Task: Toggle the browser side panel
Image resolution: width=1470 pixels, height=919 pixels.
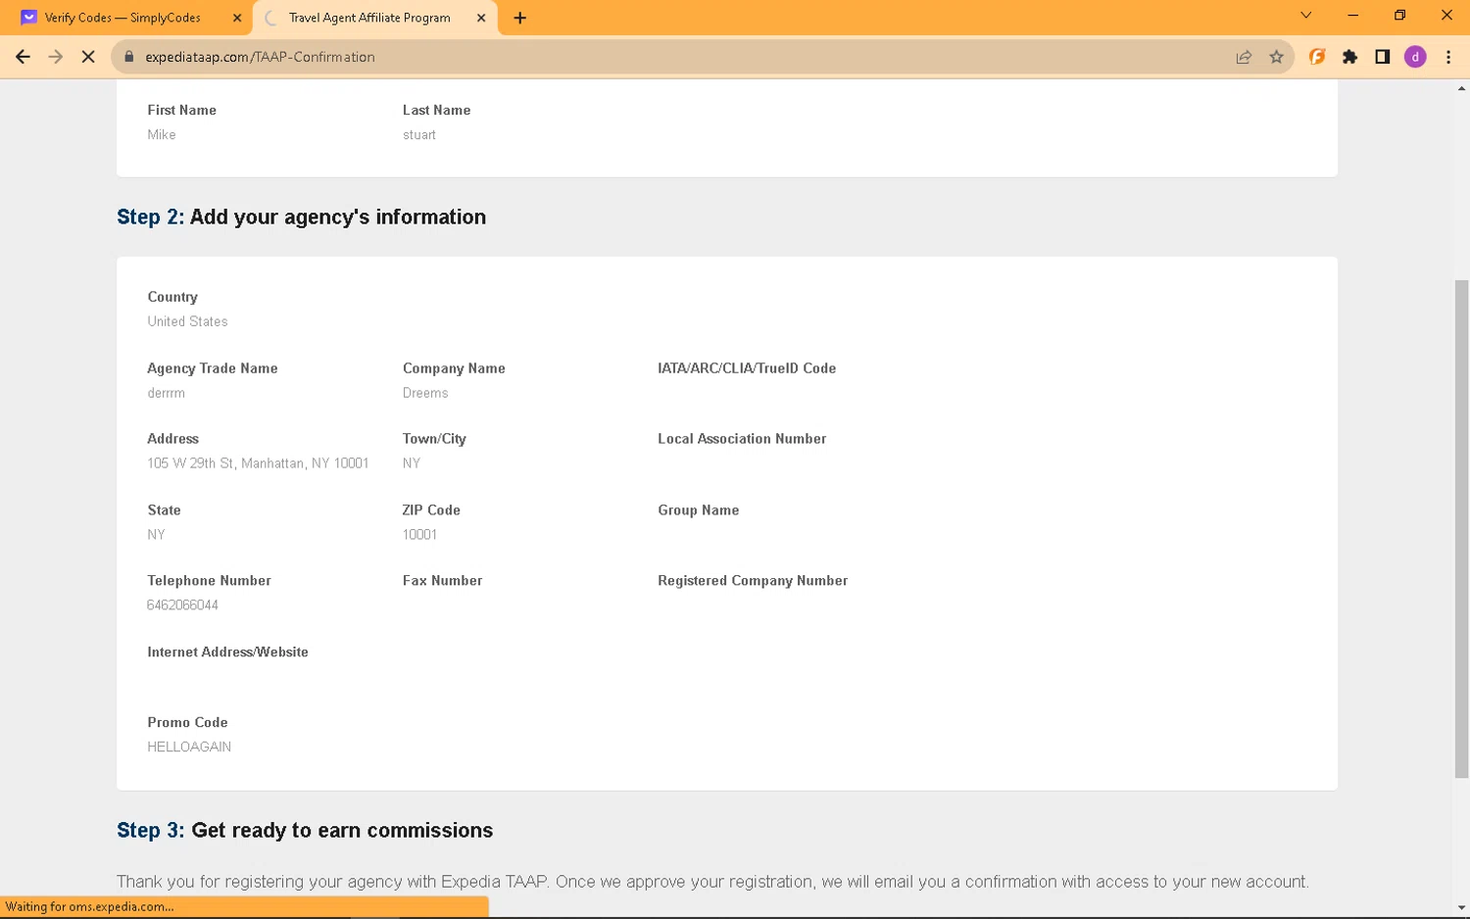Action: 1382,57
